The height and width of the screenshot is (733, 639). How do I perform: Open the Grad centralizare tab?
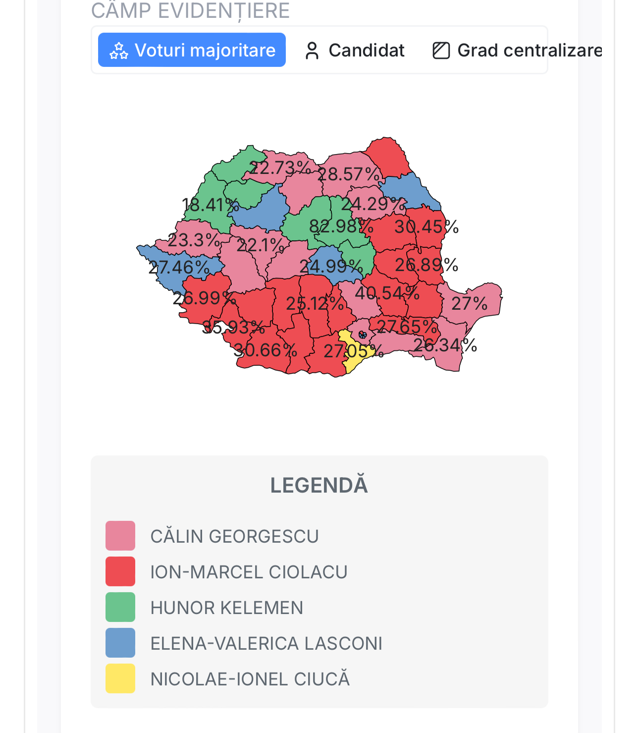[x=517, y=51]
